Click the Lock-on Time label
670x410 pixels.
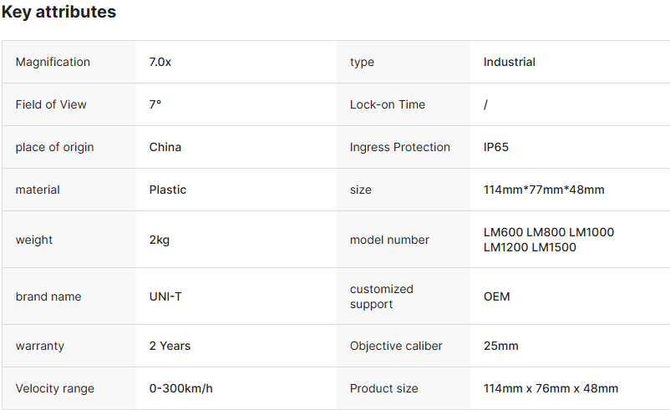(388, 104)
